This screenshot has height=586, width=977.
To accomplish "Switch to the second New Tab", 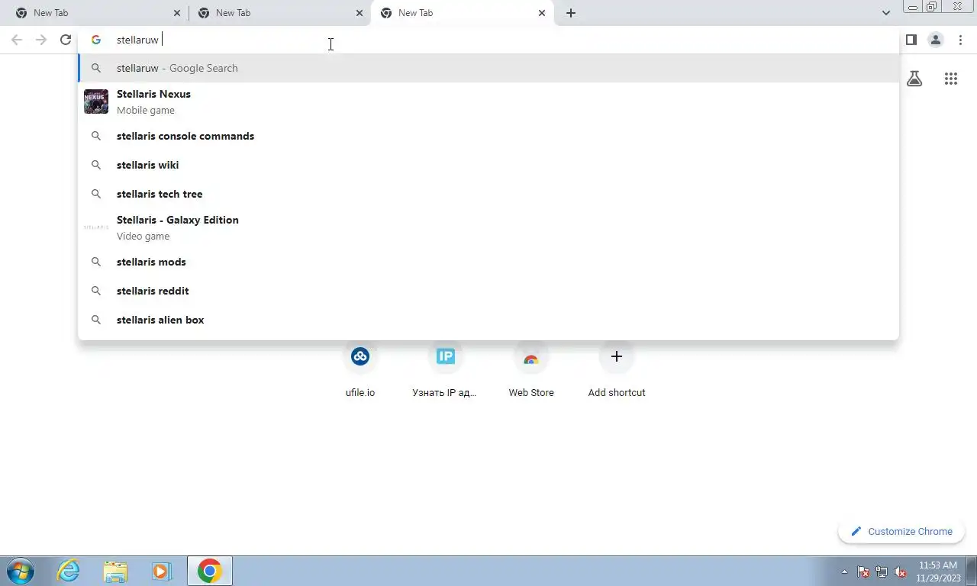I will [x=279, y=13].
